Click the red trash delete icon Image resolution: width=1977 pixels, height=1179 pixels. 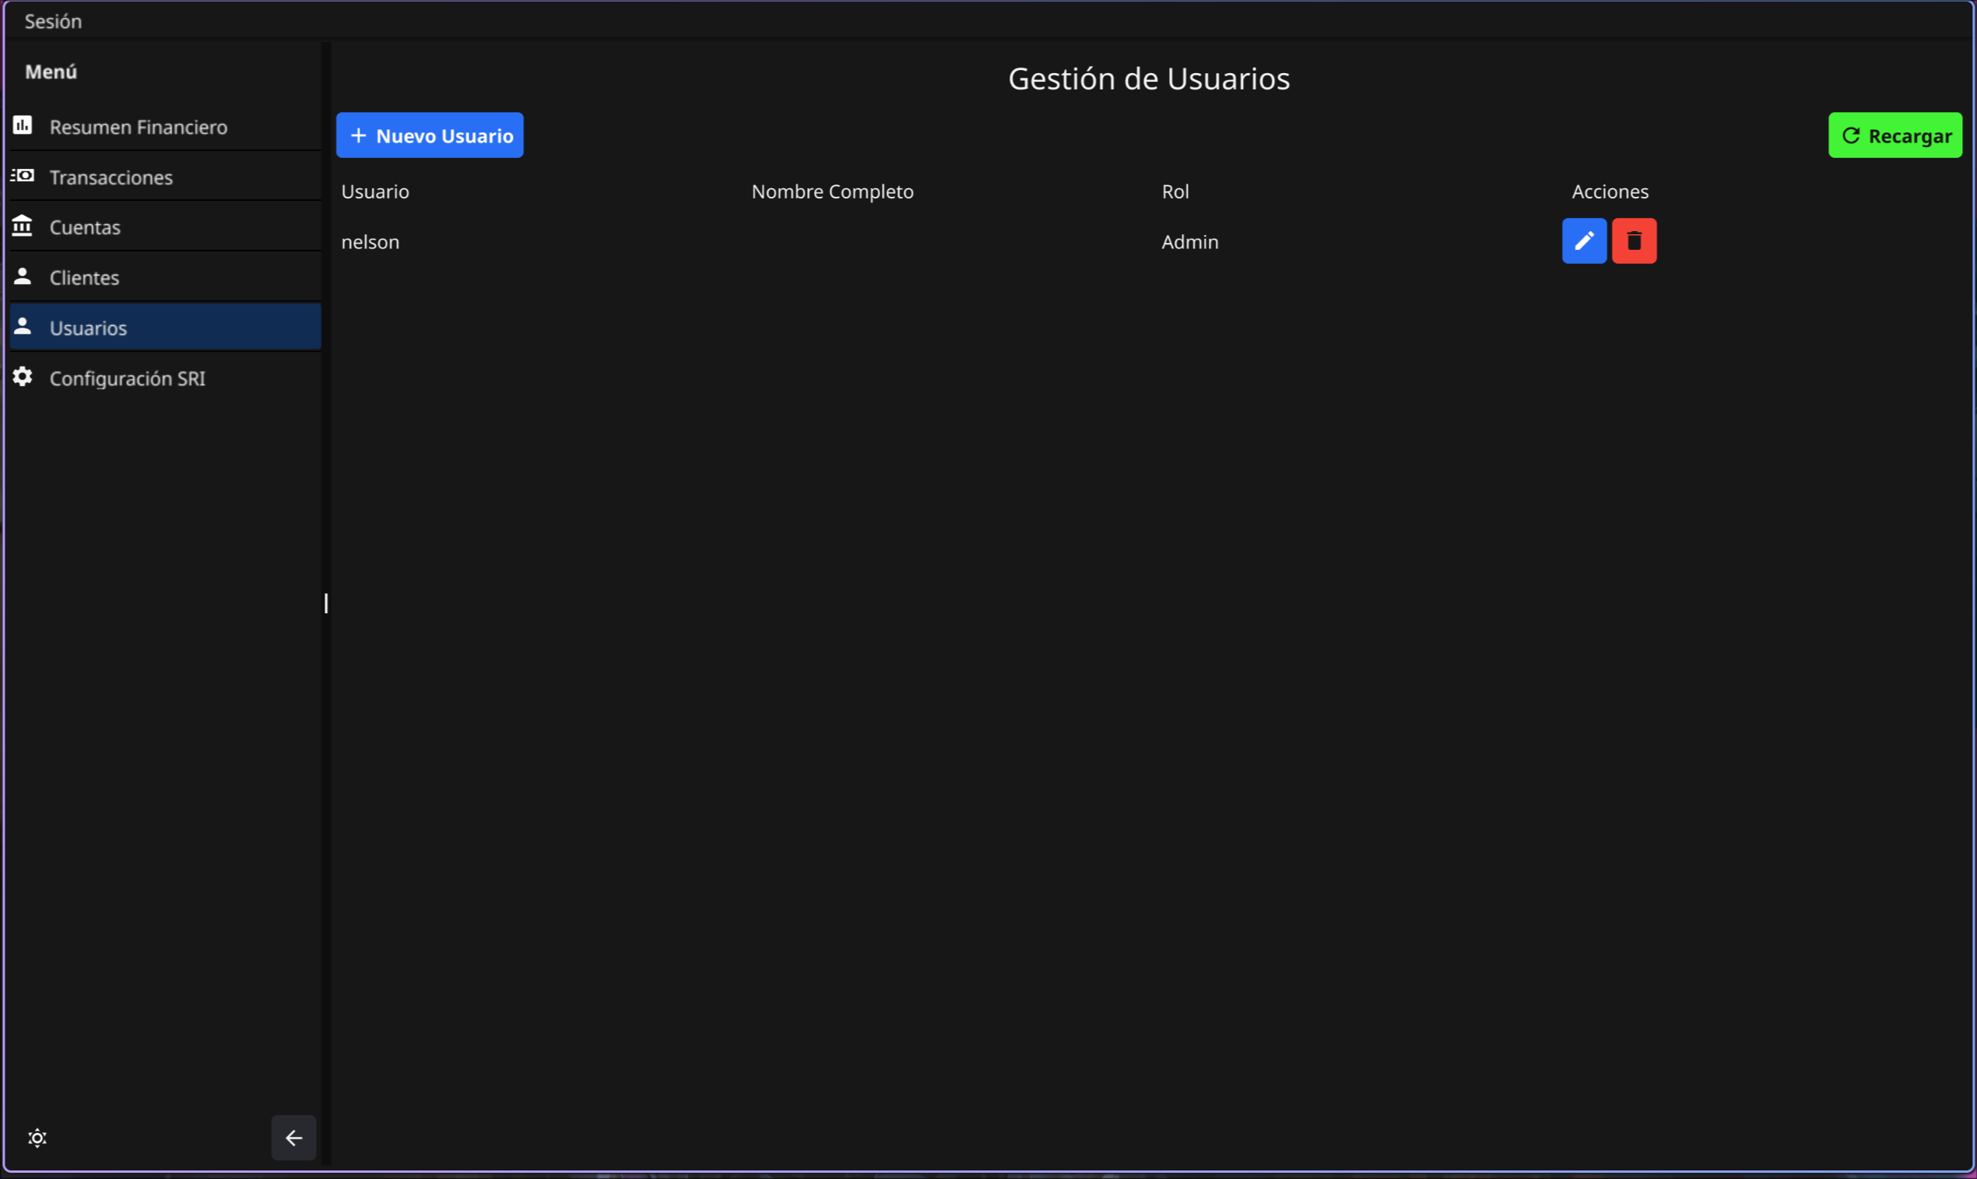pyautogui.click(x=1634, y=240)
